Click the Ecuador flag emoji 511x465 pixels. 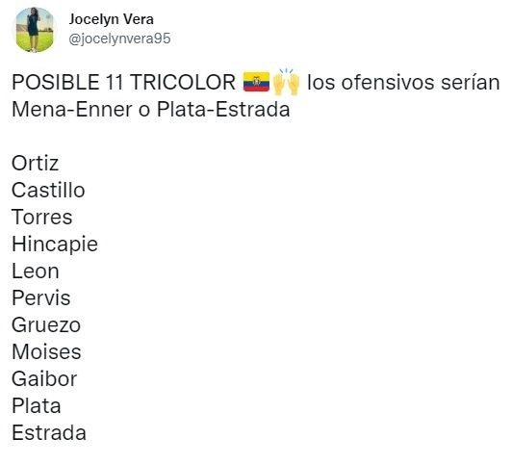pos(256,82)
